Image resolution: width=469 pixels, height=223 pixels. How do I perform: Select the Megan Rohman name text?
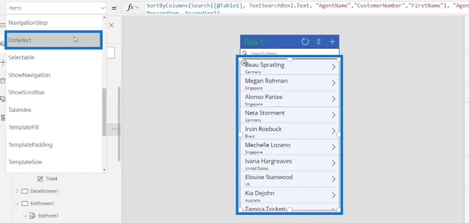[x=266, y=81]
